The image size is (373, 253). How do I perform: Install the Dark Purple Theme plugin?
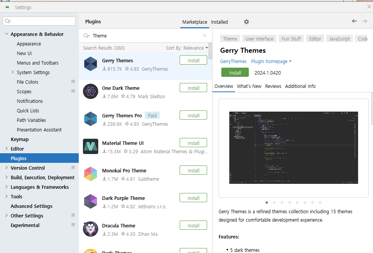193,198
